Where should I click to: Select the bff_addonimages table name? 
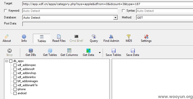coord(28,81)
